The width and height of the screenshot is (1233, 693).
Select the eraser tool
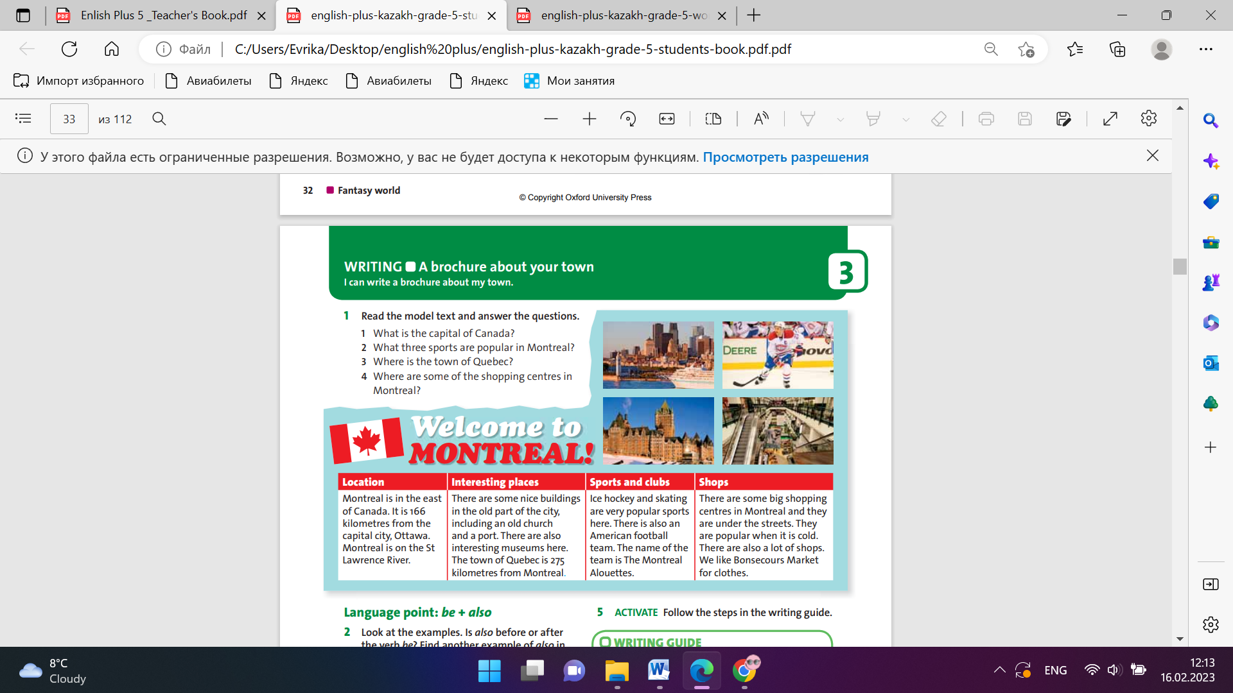click(x=938, y=119)
